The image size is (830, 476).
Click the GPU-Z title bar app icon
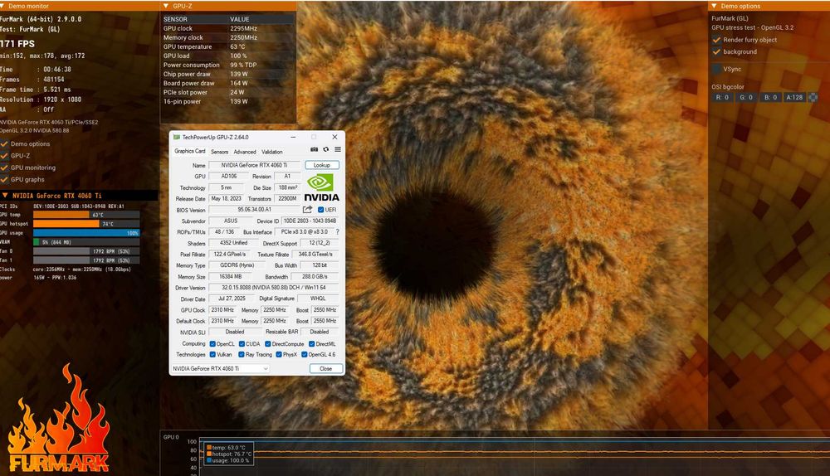click(177, 137)
